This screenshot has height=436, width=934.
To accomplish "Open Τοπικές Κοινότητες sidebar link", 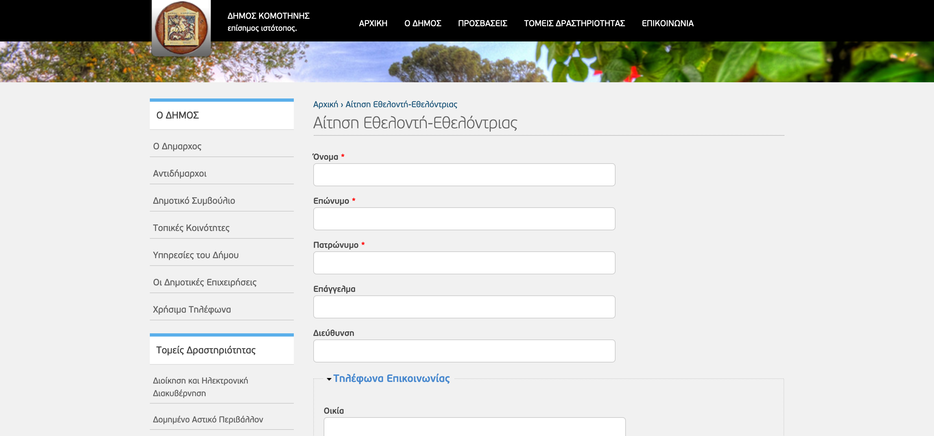I will (191, 228).
